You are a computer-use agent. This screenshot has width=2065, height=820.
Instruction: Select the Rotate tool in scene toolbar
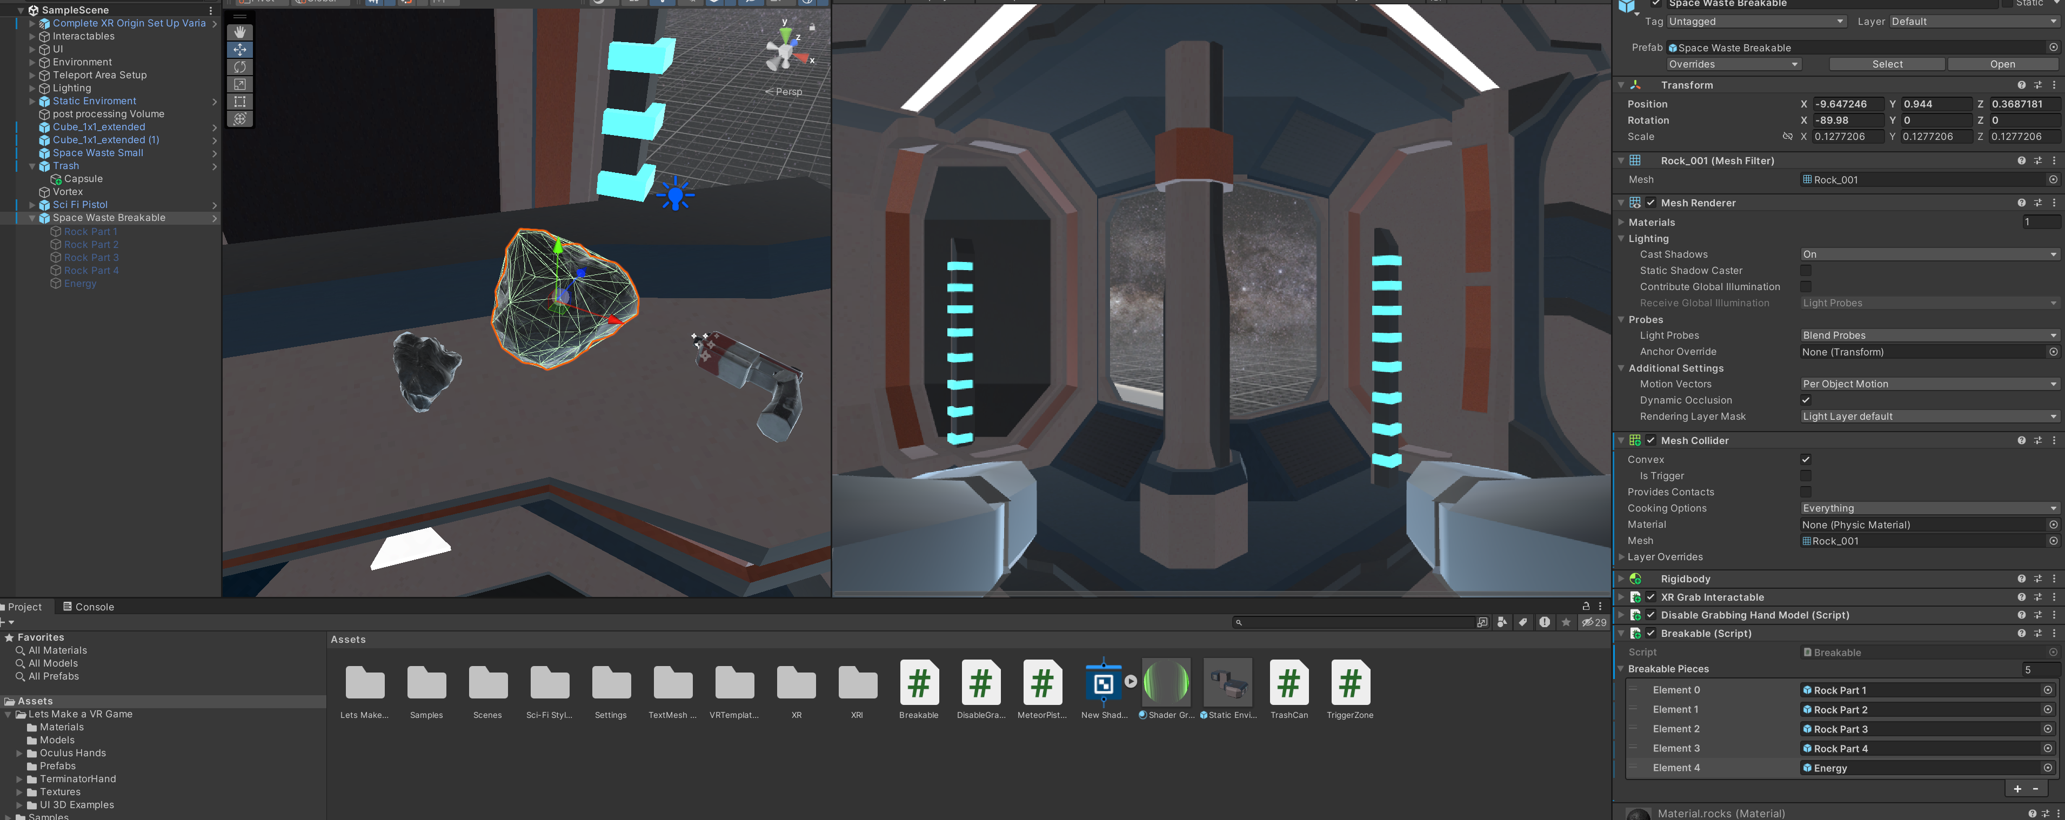click(x=240, y=66)
